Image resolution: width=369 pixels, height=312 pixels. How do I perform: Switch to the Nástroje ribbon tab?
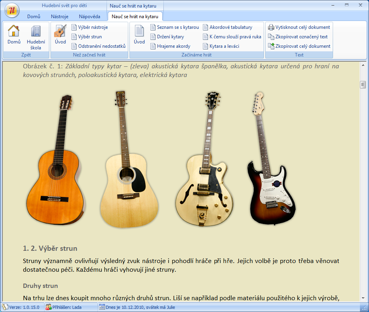coord(60,17)
